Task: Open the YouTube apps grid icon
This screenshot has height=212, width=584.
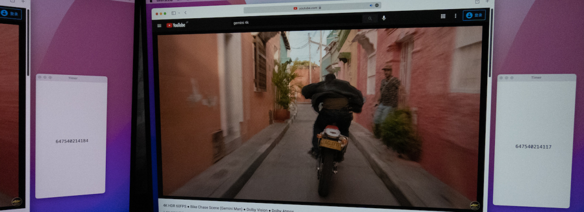Action: click(x=443, y=16)
